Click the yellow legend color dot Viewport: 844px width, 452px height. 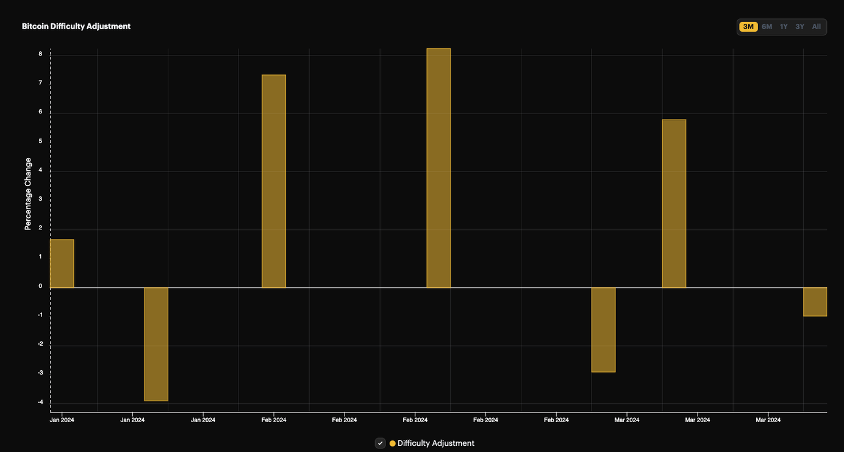pos(392,443)
